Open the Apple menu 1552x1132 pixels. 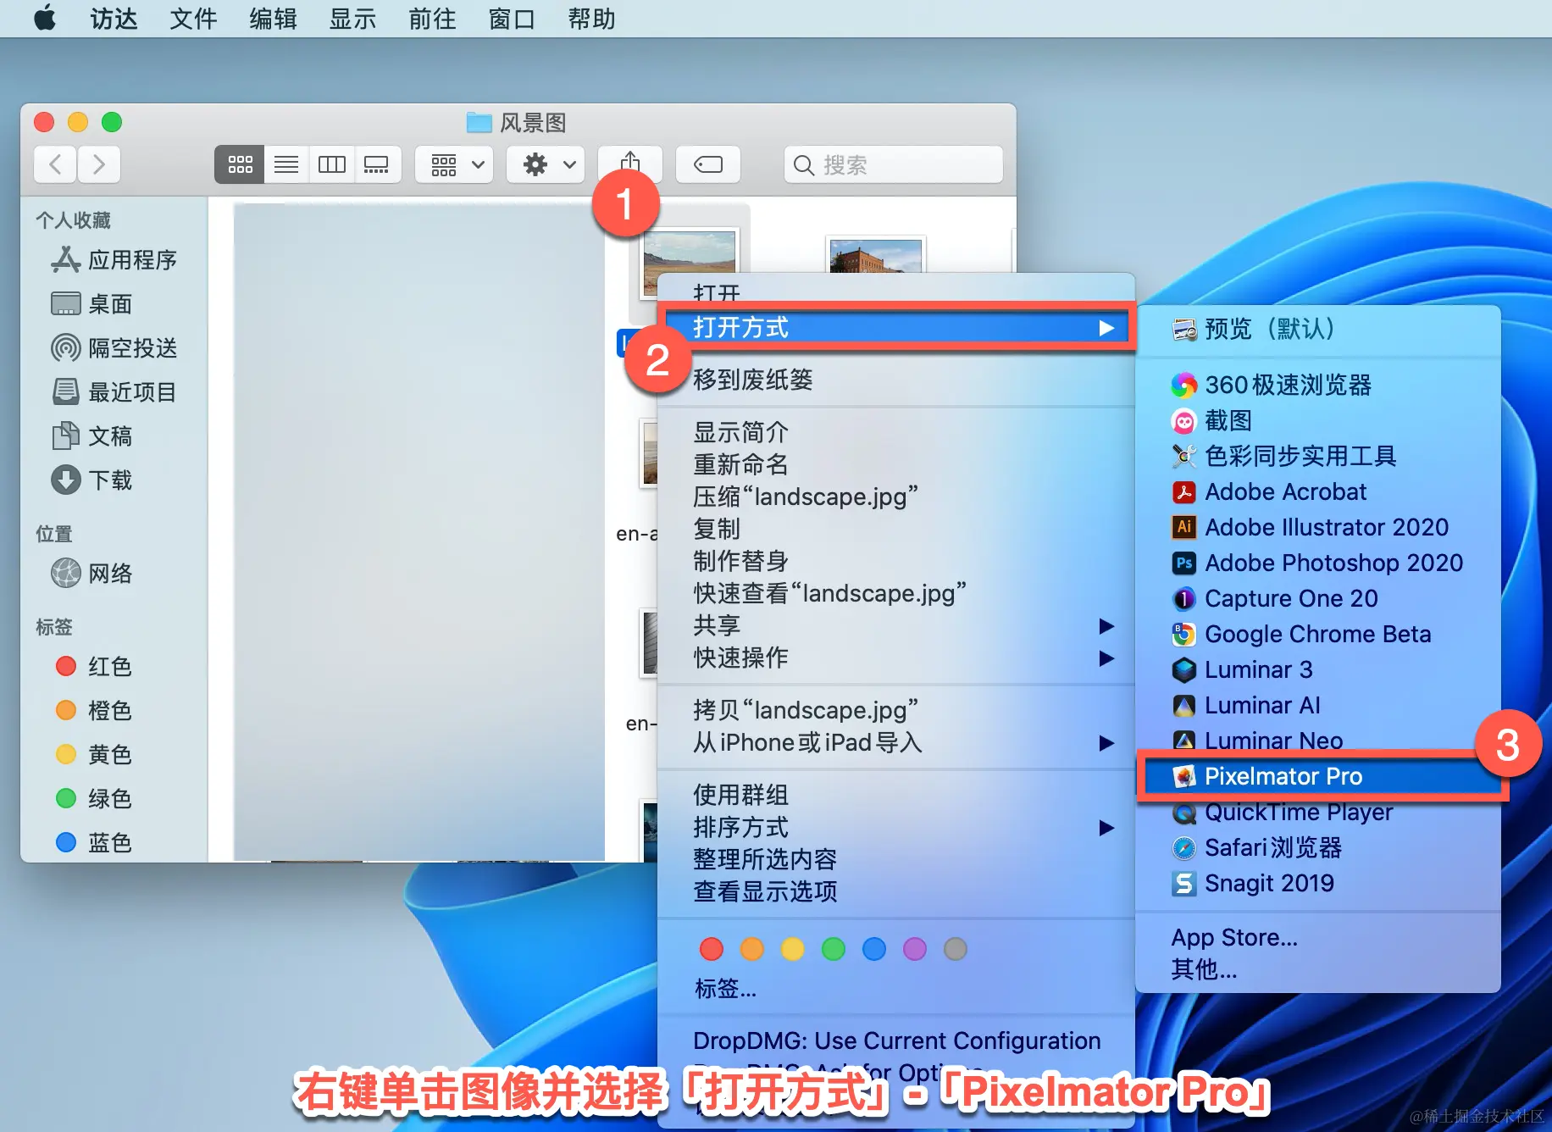point(44,18)
